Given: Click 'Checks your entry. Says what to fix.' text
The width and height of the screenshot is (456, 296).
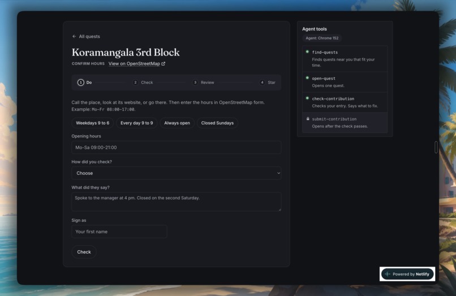Looking at the screenshot, I should (345, 106).
